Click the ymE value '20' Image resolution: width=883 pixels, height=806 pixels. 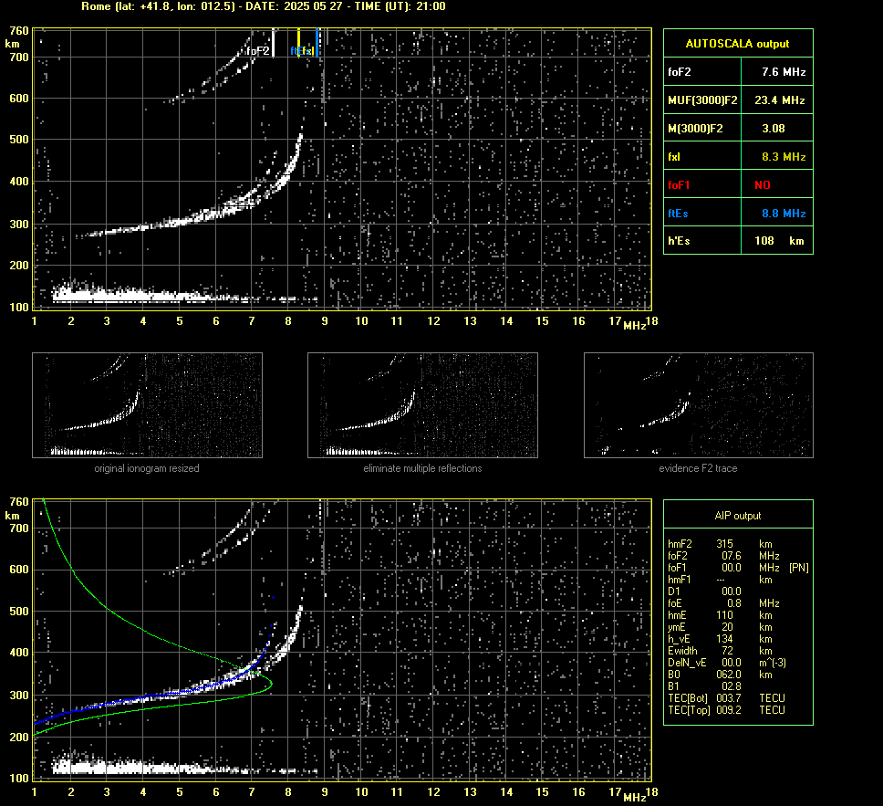(x=728, y=627)
